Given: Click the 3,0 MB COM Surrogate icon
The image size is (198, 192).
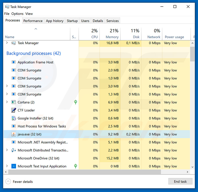Looking at the screenshot, I should coord(14,86).
